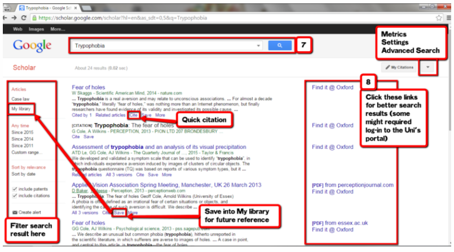Click Save under the Spring Meeting result

[x=118, y=213]
